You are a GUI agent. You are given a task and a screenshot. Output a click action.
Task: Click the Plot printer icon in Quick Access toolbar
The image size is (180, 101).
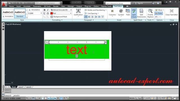[x=23, y=3]
